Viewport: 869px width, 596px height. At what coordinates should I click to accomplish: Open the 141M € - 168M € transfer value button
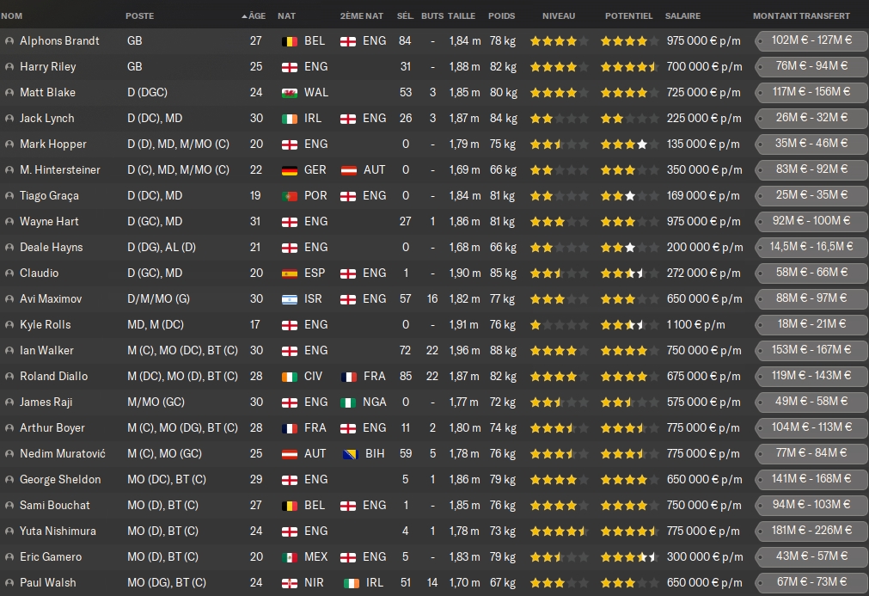(811, 479)
